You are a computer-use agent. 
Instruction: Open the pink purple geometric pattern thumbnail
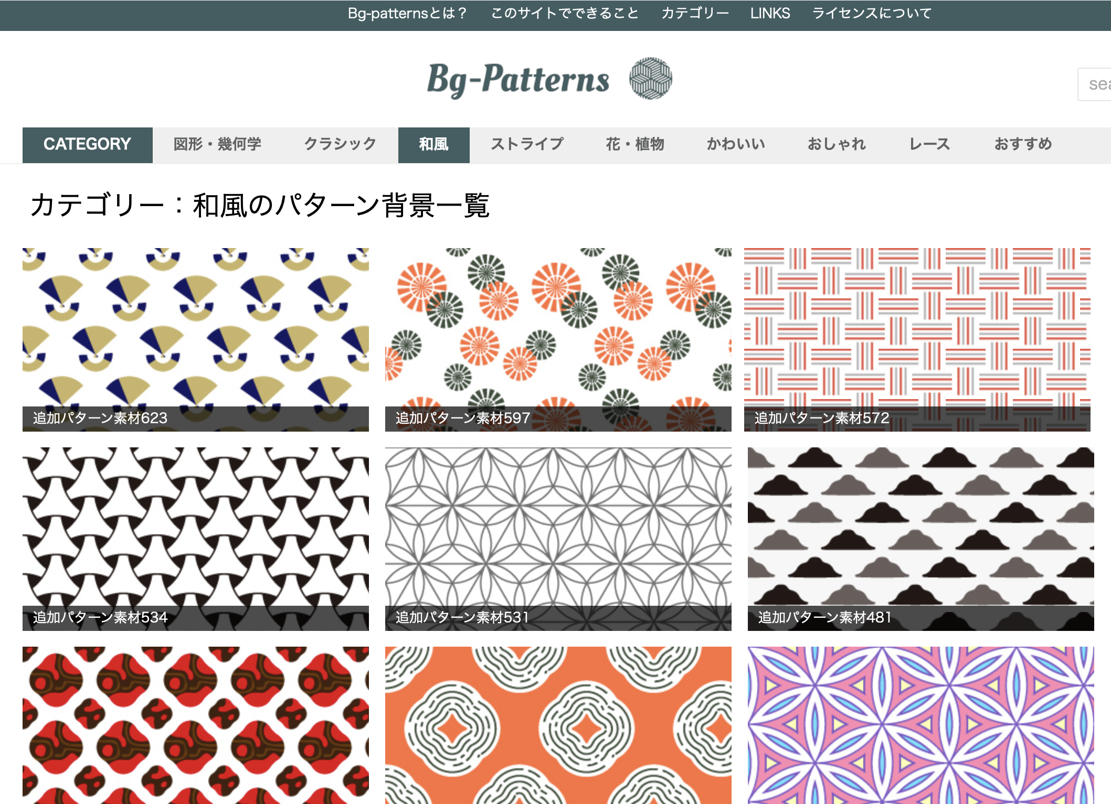[x=921, y=725]
